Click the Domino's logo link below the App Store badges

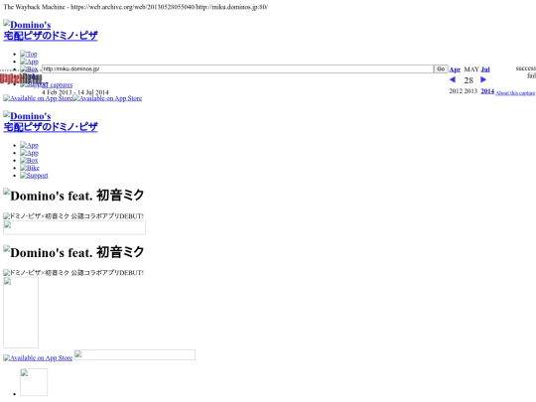tap(51, 121)
